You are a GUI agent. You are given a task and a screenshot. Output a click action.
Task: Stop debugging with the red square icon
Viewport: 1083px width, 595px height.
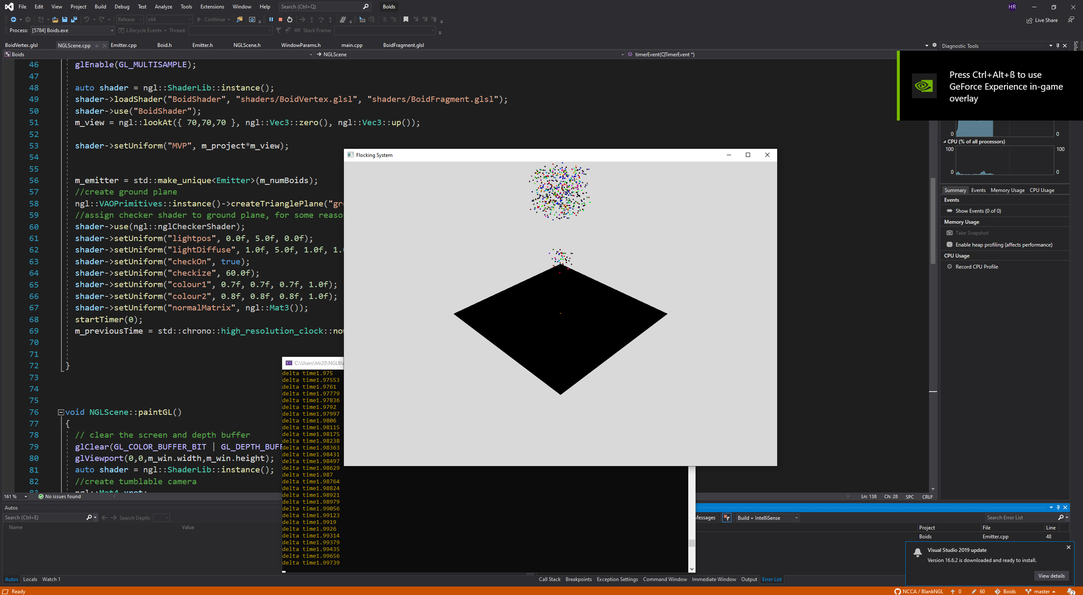[x=280, y=19]
